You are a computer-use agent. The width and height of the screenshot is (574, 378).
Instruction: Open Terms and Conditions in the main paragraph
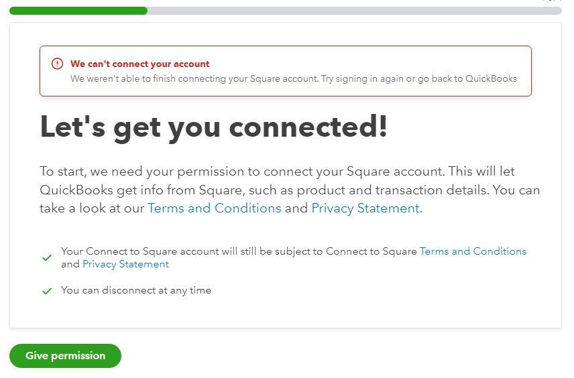click(x=215, y=208)
